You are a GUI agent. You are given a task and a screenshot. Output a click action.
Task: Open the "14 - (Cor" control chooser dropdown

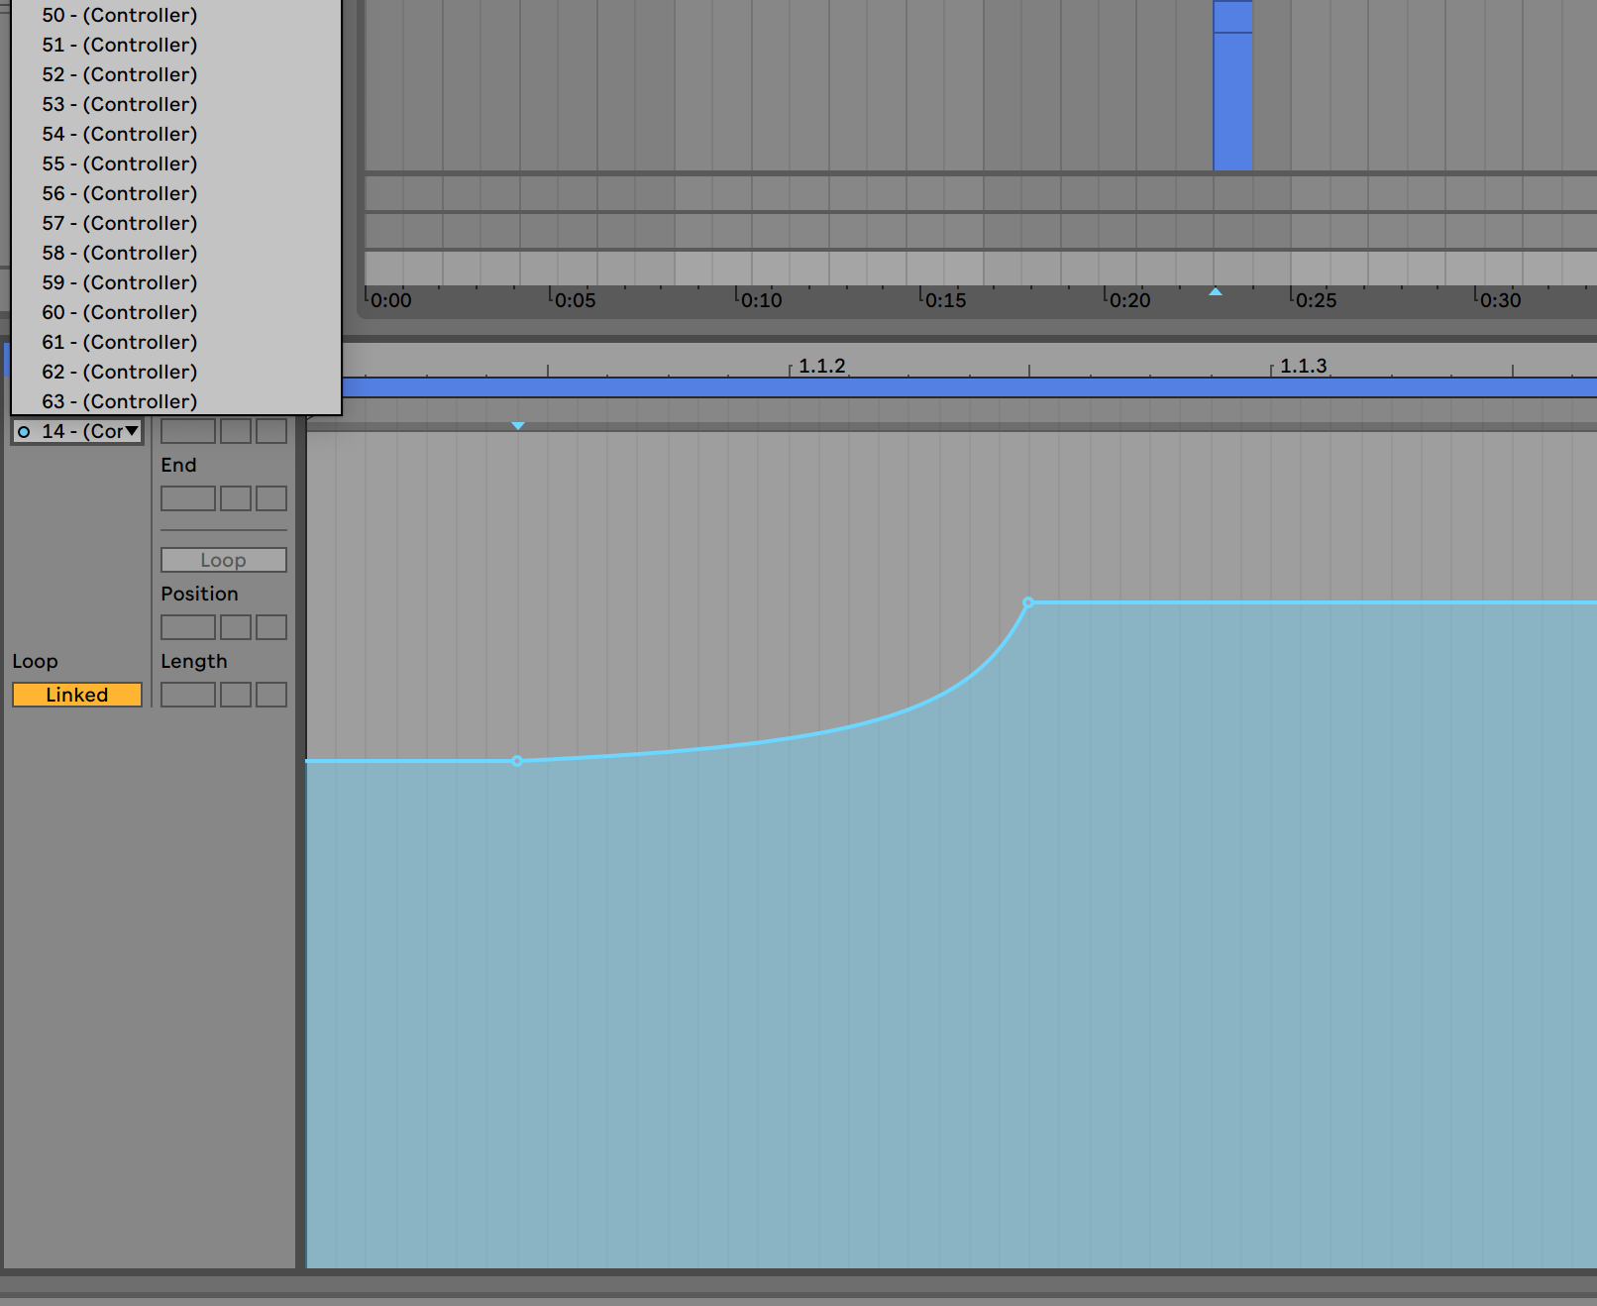click(77, 432)
